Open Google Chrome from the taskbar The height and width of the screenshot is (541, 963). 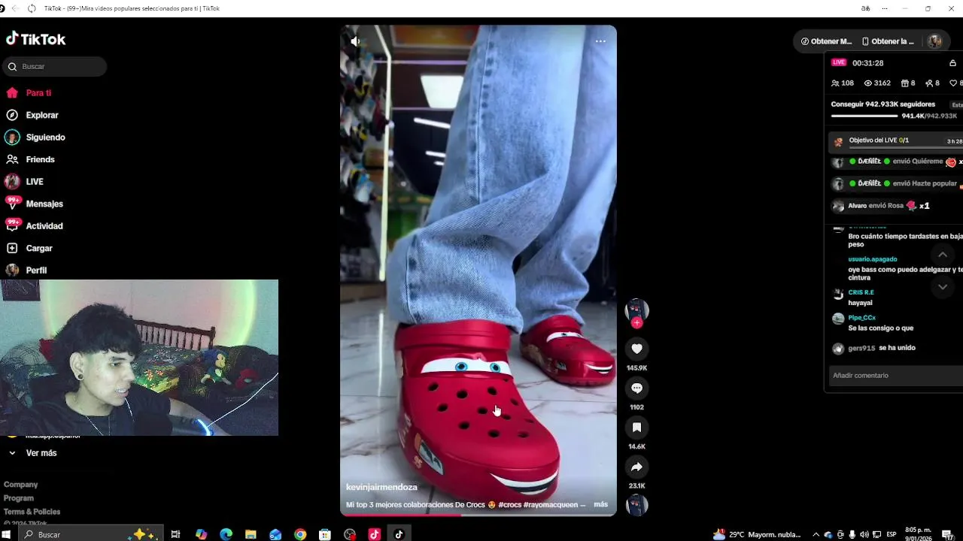pyautogui.click(x=300, y=534)
